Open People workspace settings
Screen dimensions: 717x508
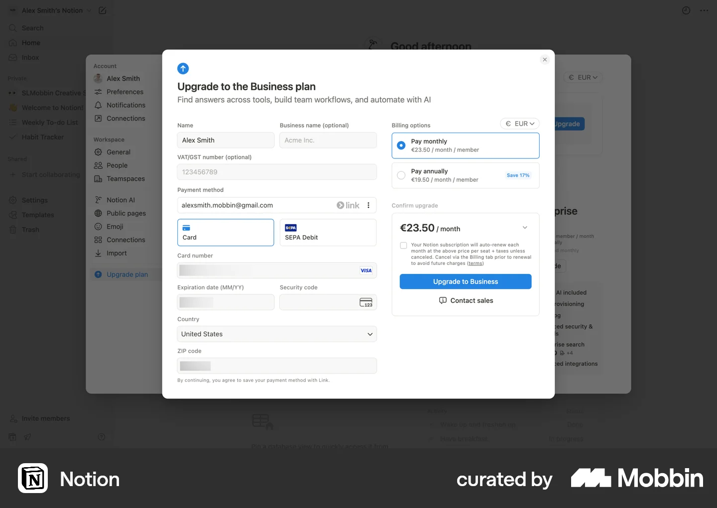click(x=117, y=165)
